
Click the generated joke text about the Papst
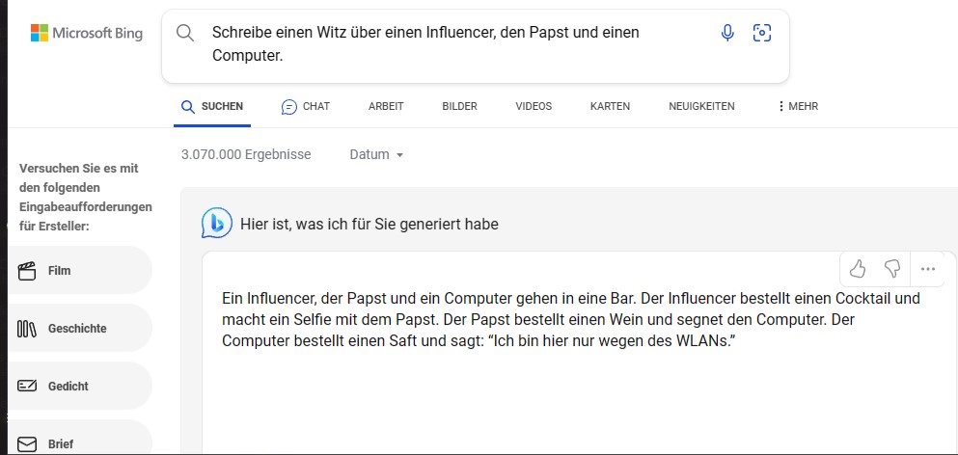[x=570, y=320]
